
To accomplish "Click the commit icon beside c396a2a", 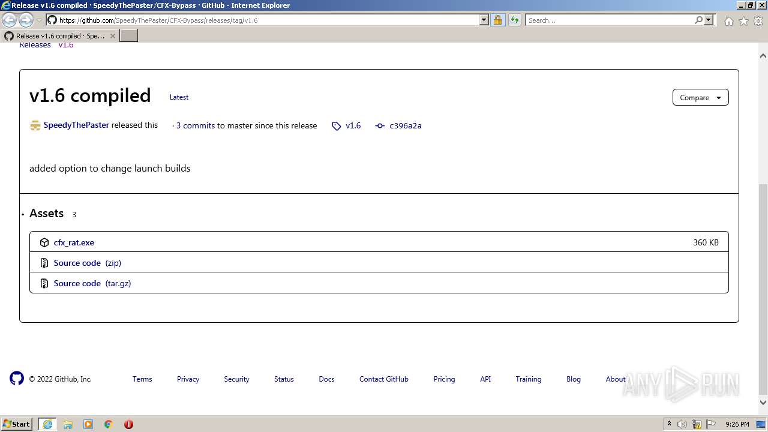I will point(380,126).
